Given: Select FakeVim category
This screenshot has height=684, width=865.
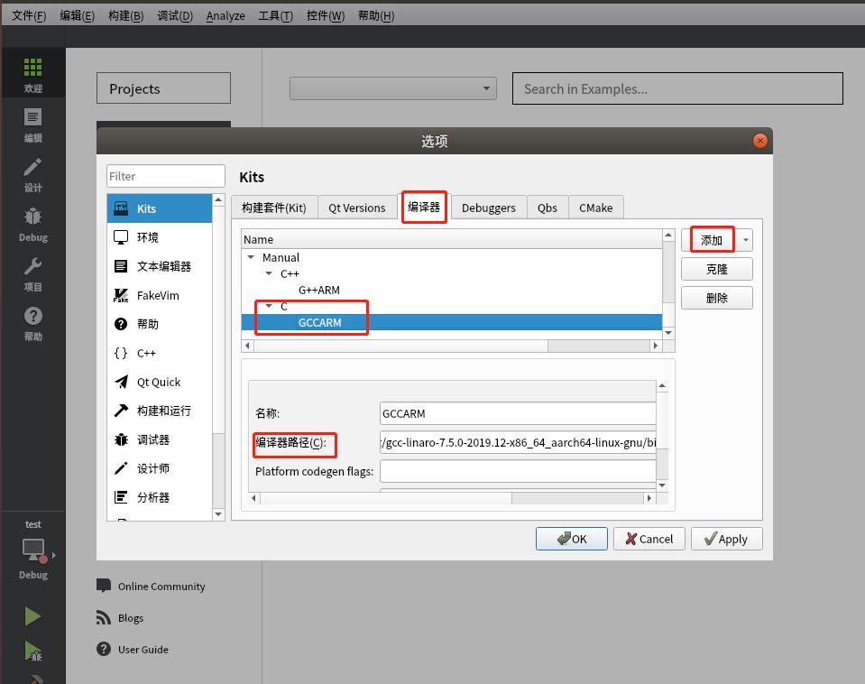Looking at the screenshot, I should [160, 295].
